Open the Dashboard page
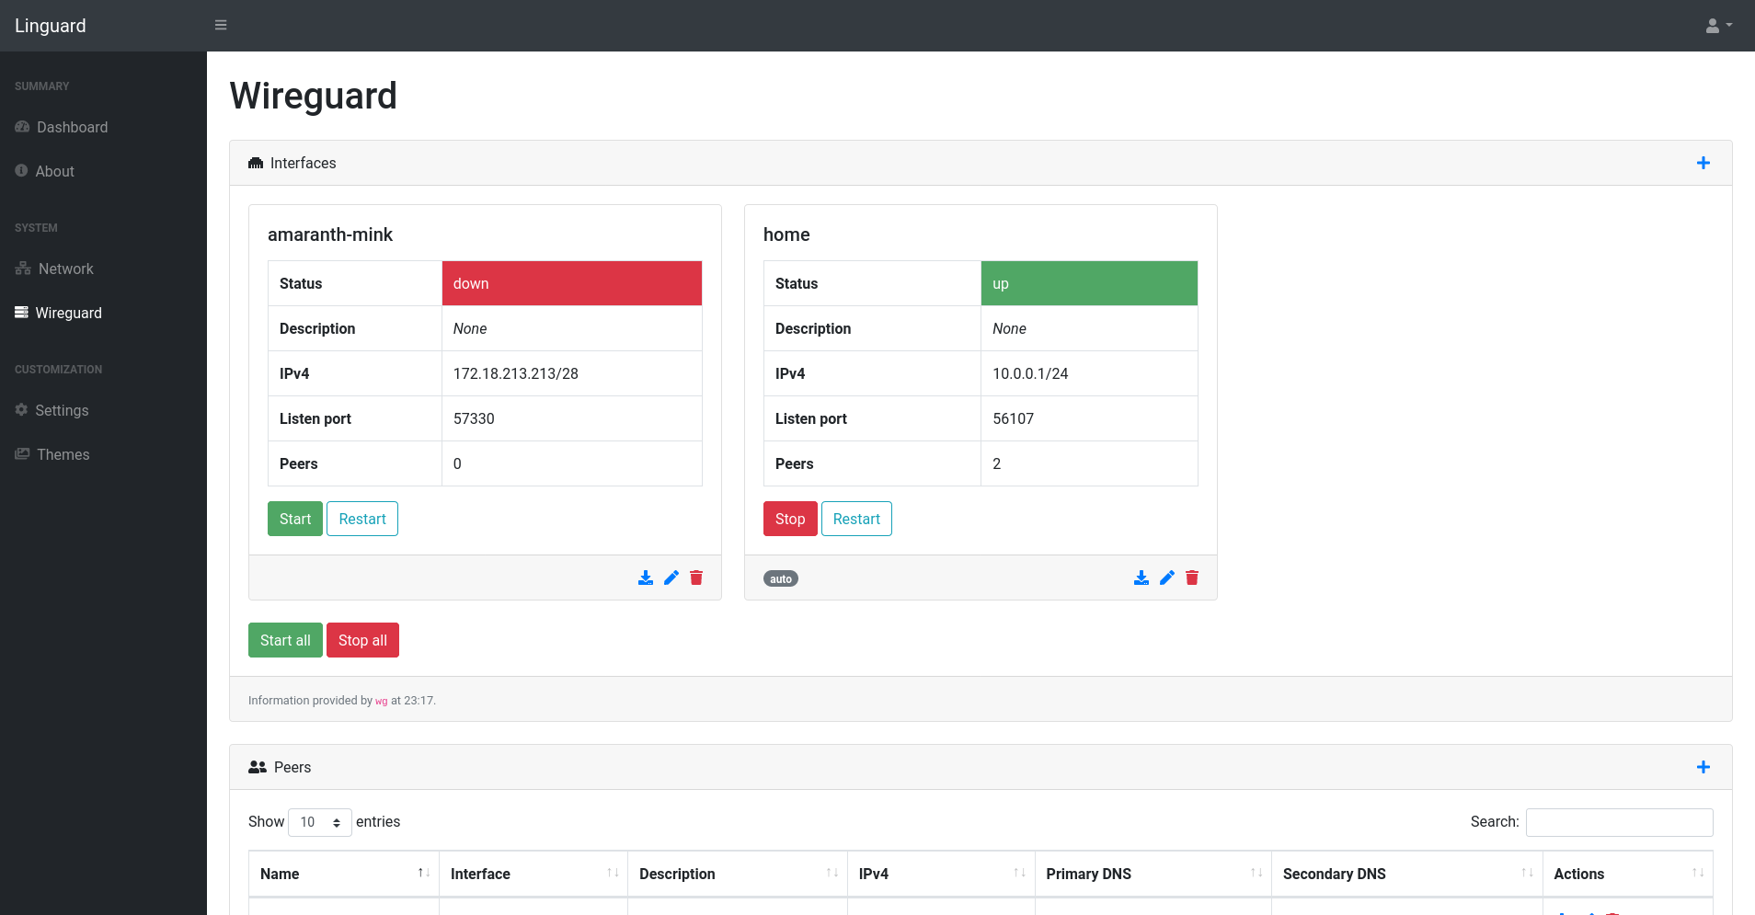The width and height of the screenshot is (1755, 915). (x=62, y=127)
